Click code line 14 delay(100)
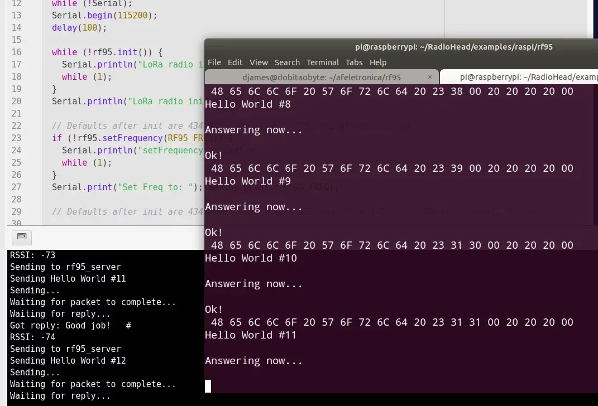 click(79, 27)
